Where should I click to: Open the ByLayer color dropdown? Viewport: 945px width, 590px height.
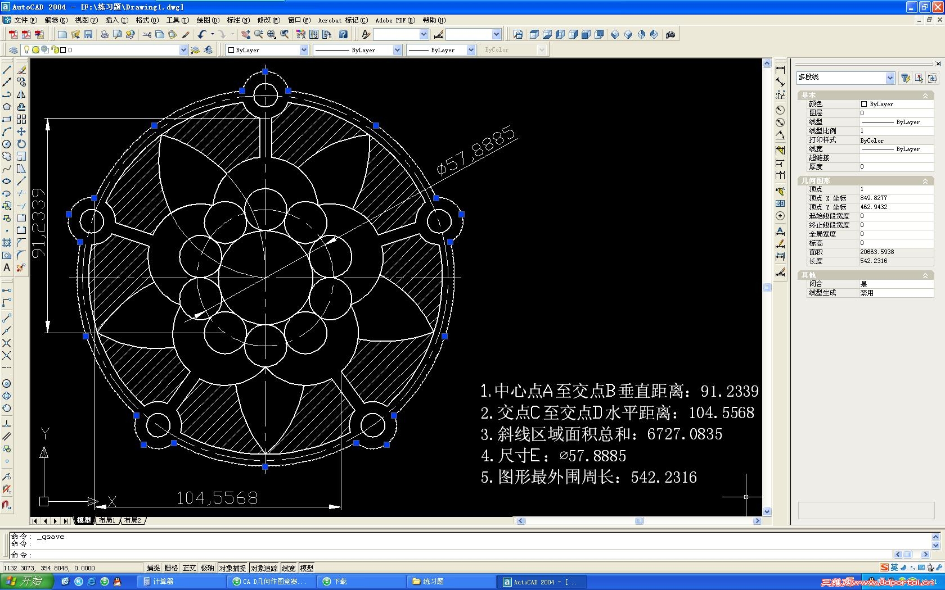(304, 50)
